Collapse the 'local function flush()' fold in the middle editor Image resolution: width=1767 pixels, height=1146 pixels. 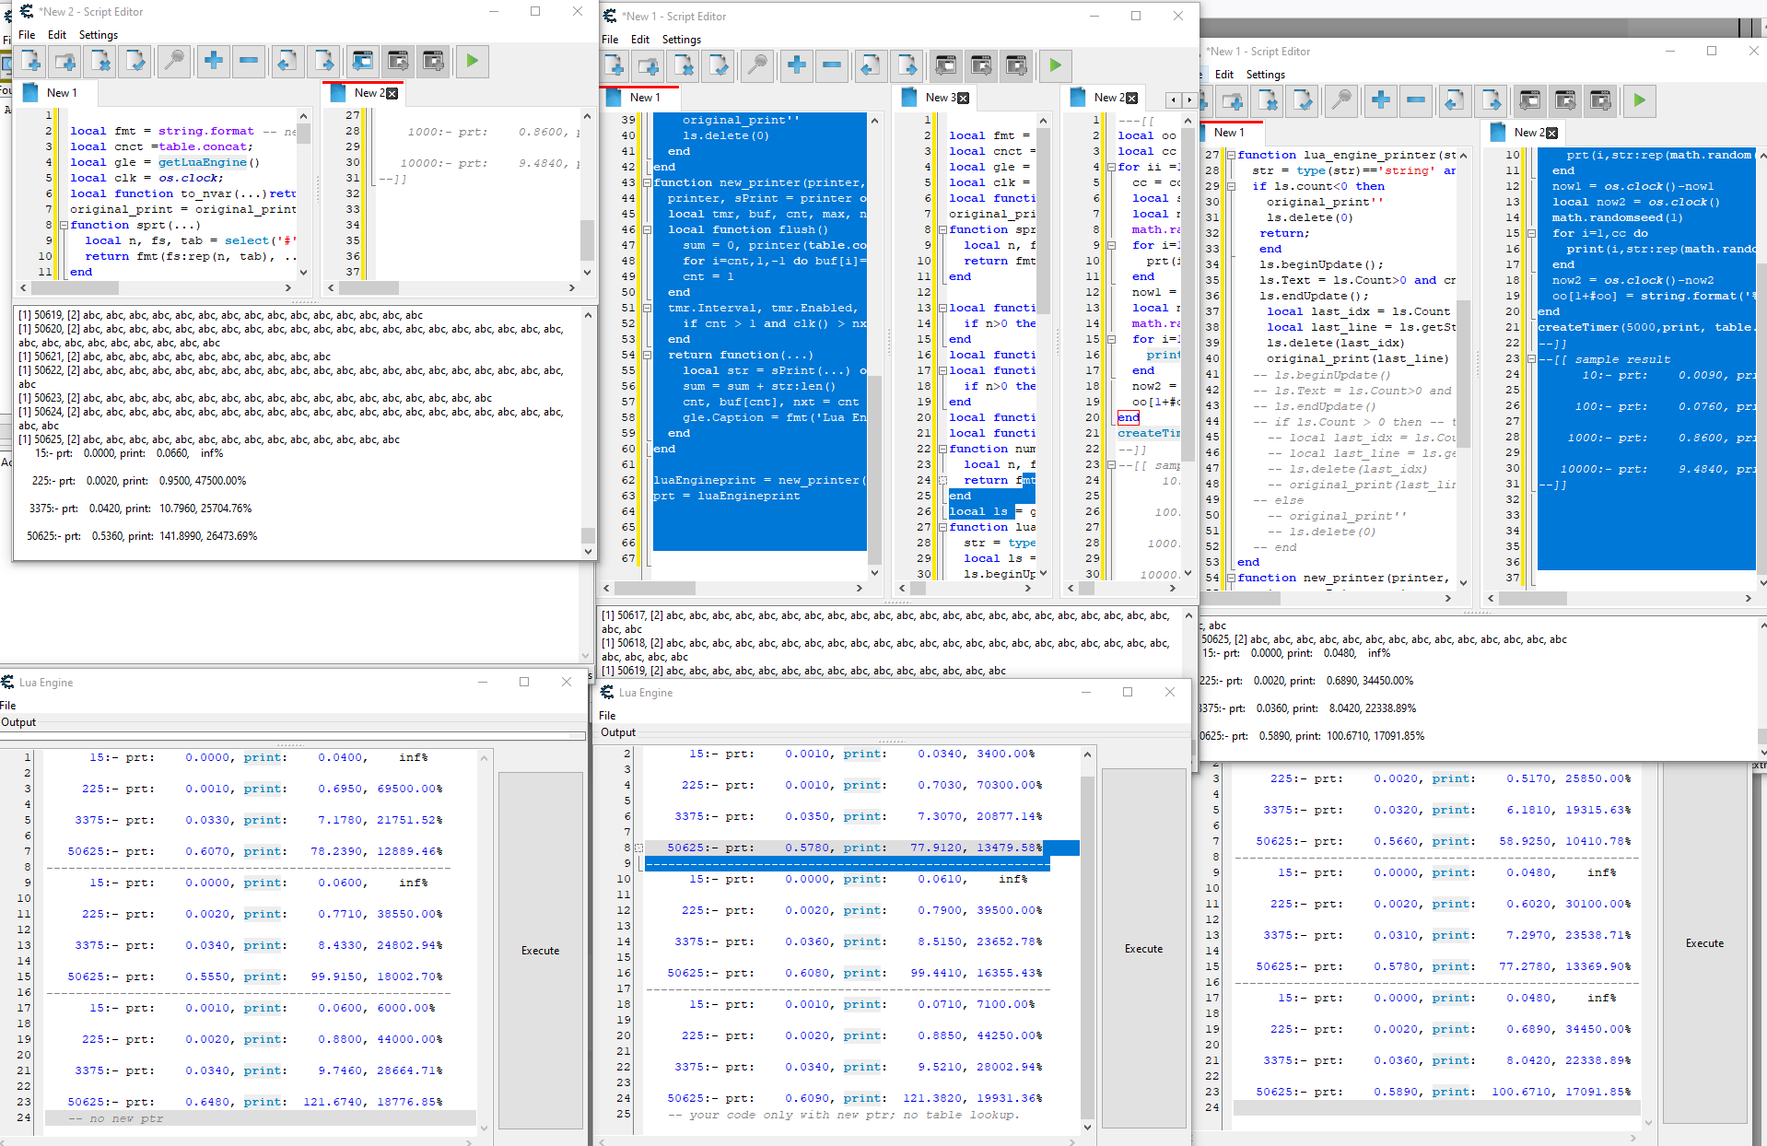pos(647,230)
